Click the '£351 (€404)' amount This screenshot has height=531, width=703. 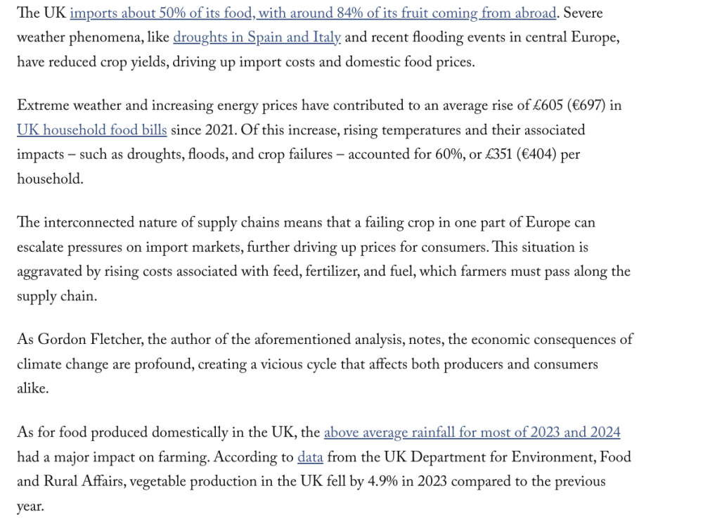521,154
